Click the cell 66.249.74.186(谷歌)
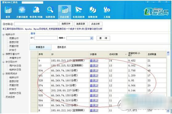The height and width of the screenshot is (114, 172). (70, 70)
